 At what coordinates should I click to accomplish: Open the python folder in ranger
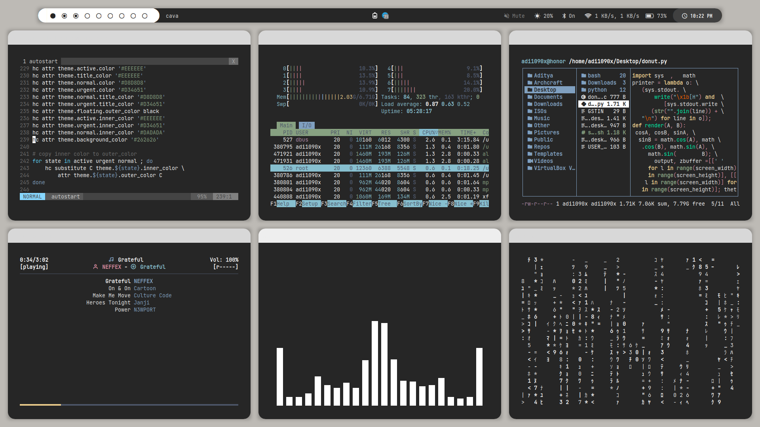597,90
